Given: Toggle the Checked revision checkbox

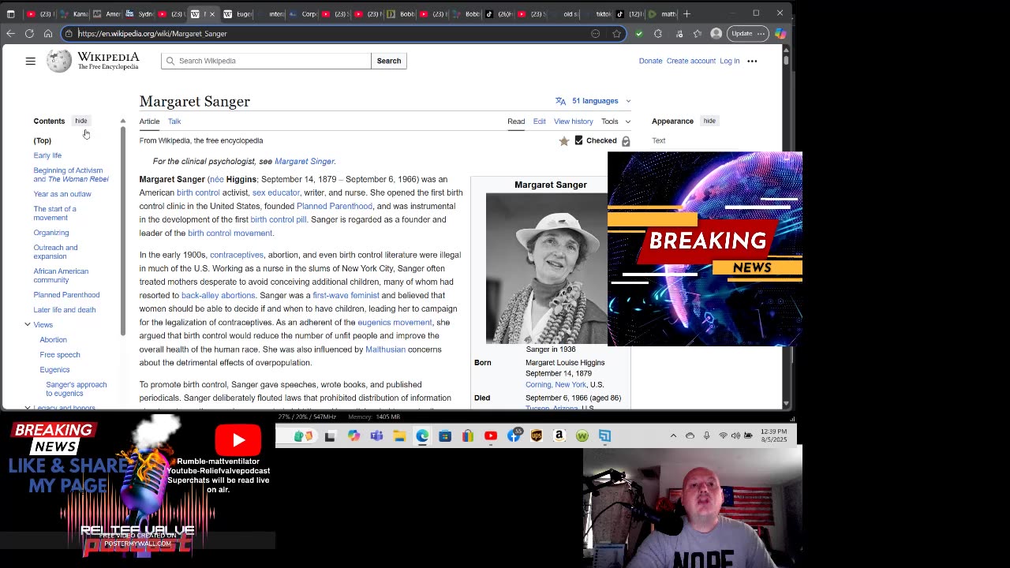Looking at the screenshot, I should [578, 140].
